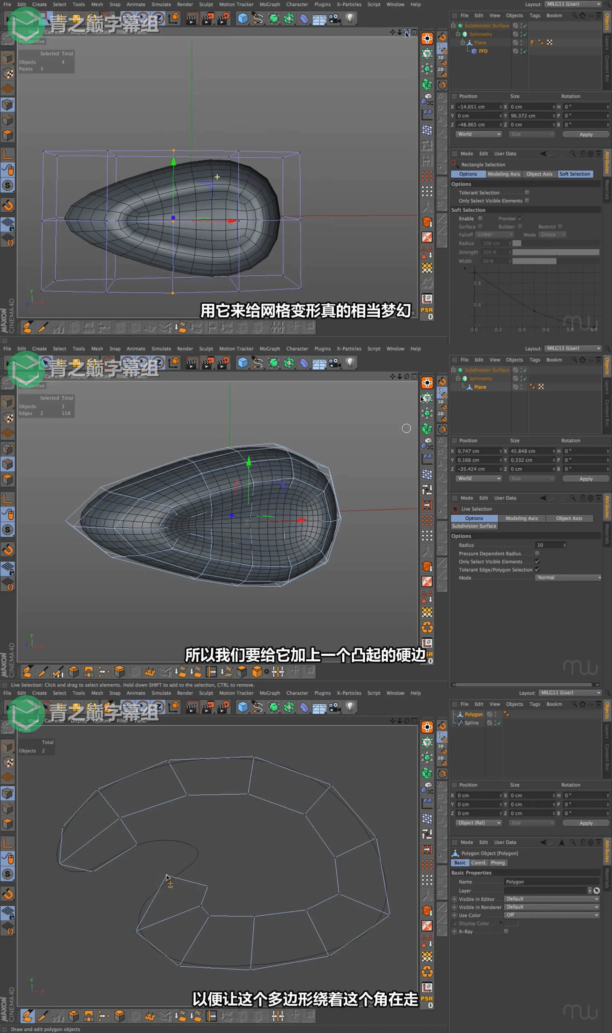Click the X position field showing -14.651 cm
The image size is (612, 1033).
pos(478,107)
